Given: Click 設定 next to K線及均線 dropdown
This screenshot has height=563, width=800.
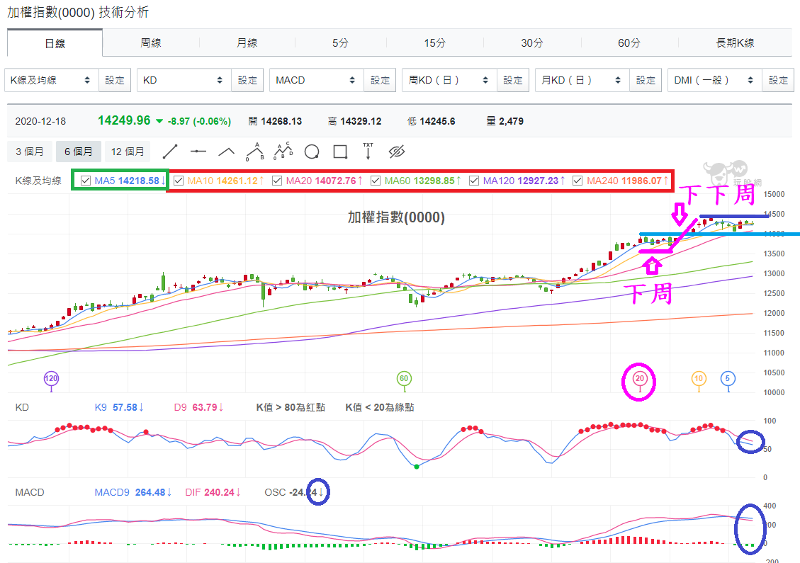Looking at the screenshot, I should point(115,80).
